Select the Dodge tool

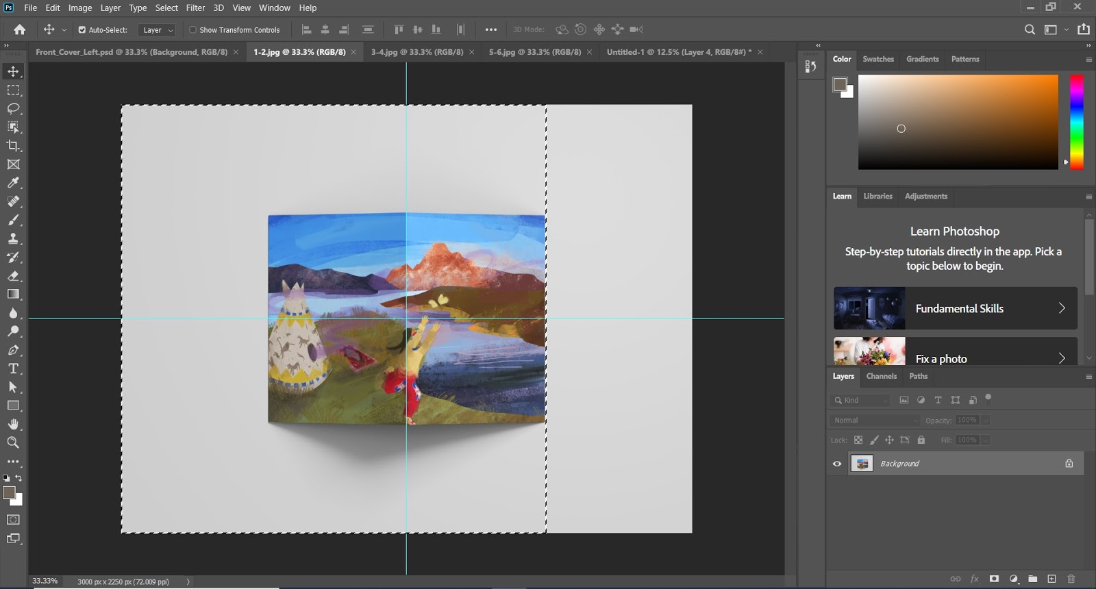click(x=13, y=331)
